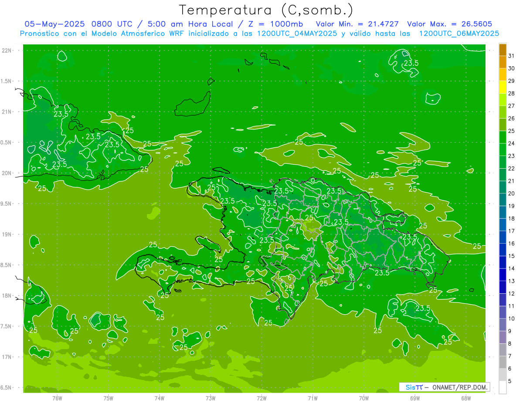Click the '75W' longitude label
Image resolution: width=523 pixels, height=404 pixels.
[x=109, y=398]
